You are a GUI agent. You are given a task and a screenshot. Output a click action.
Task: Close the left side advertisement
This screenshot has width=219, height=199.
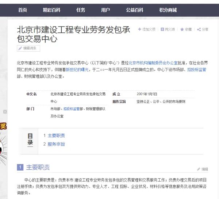point(5,112)
